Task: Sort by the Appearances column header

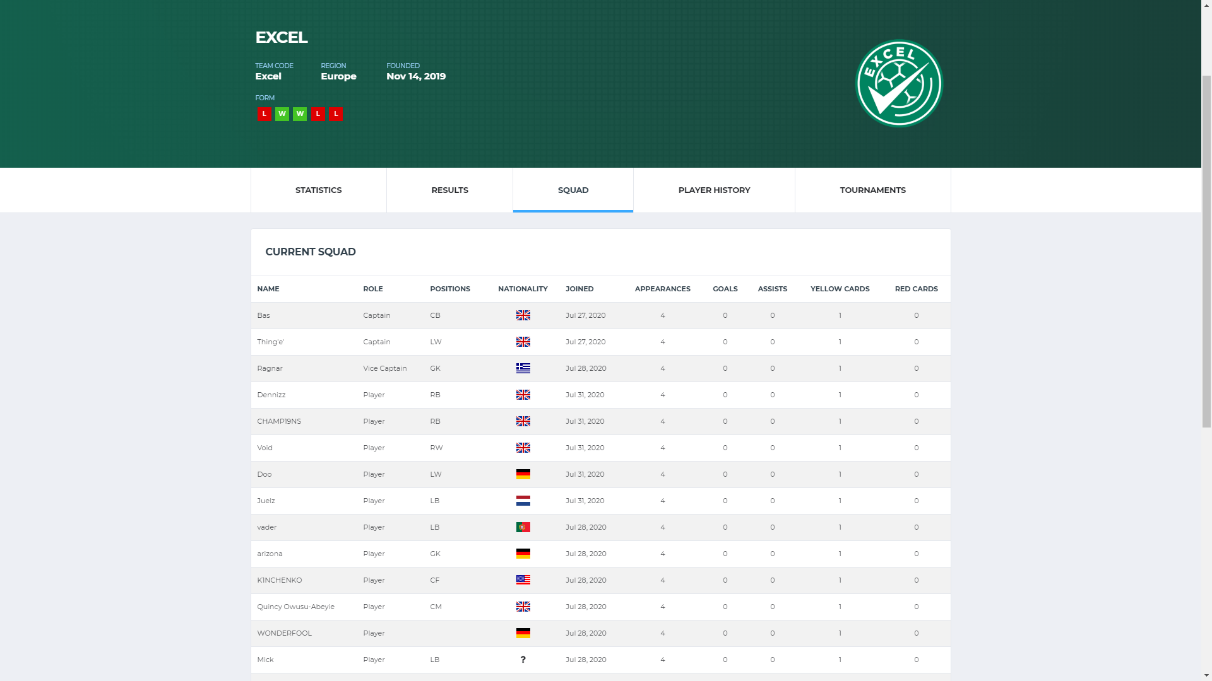Action: coord(662,289)
